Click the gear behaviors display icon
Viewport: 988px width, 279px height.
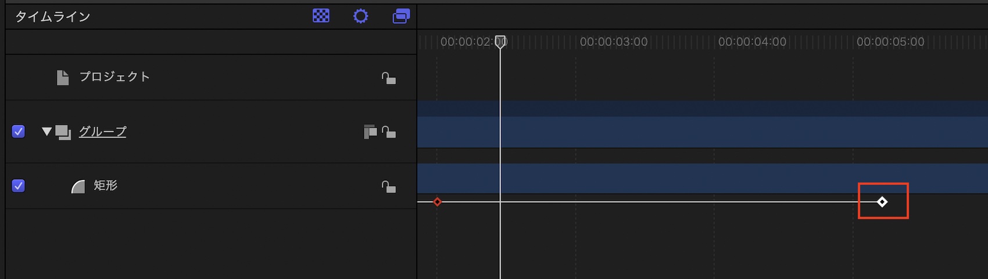point(361,16)
